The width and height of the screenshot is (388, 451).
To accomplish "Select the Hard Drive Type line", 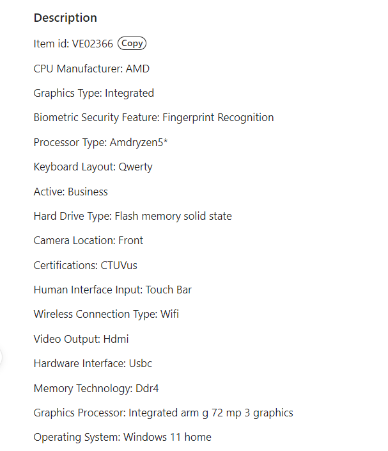I will [x=132, y=216].
